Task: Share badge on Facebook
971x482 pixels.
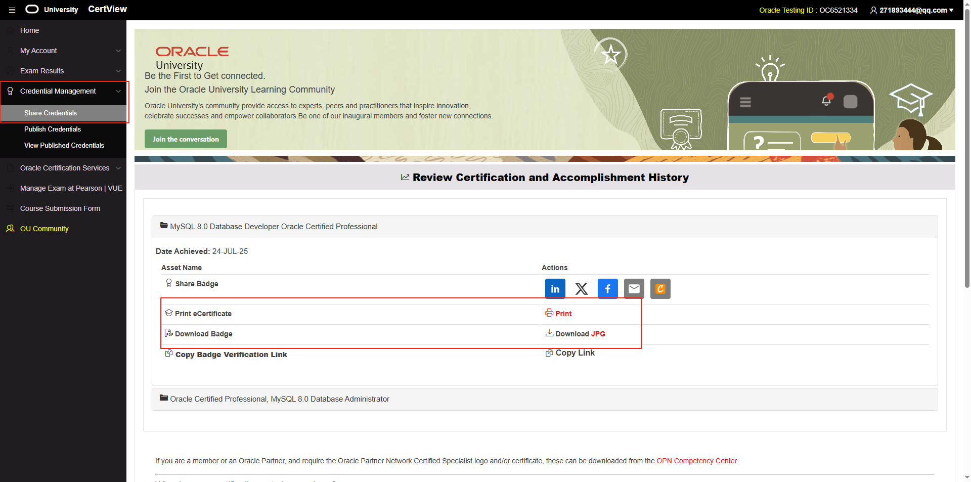Action: pyautogui.click(x=608, y=289)
